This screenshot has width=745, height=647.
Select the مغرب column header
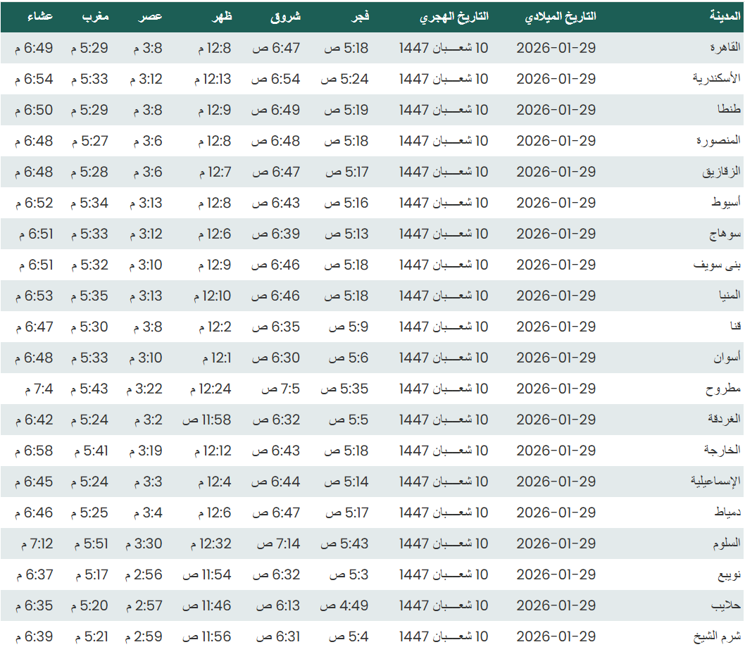(x=96, y=17)
